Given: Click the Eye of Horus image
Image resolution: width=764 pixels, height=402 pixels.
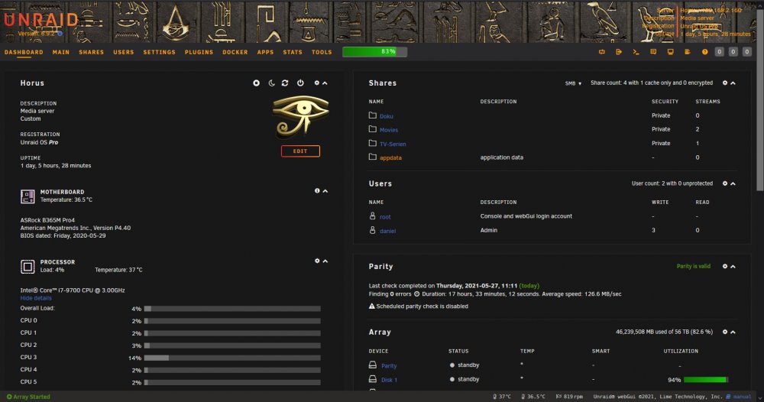Looking at the screenshot, I should 300,115.
